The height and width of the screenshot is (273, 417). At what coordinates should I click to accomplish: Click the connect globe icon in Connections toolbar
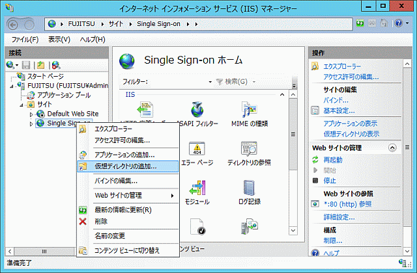[x=10, y=65]
